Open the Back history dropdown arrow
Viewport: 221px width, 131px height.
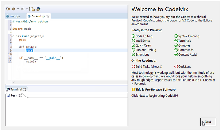18,9
